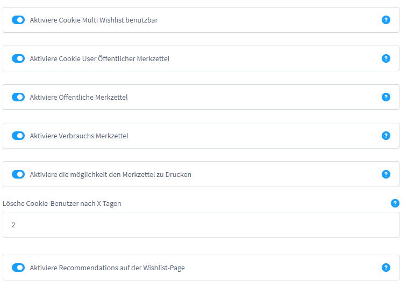Click help icon for Öffentliche Merkzettel
The width and height of the screenshot is (407, 289).
385,97
